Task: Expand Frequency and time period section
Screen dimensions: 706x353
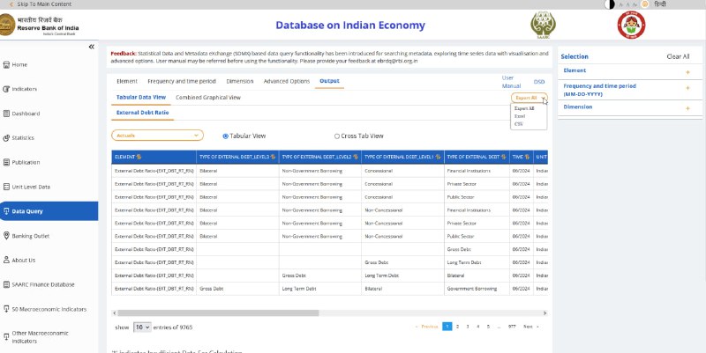Action: click(x=687, y=88)
